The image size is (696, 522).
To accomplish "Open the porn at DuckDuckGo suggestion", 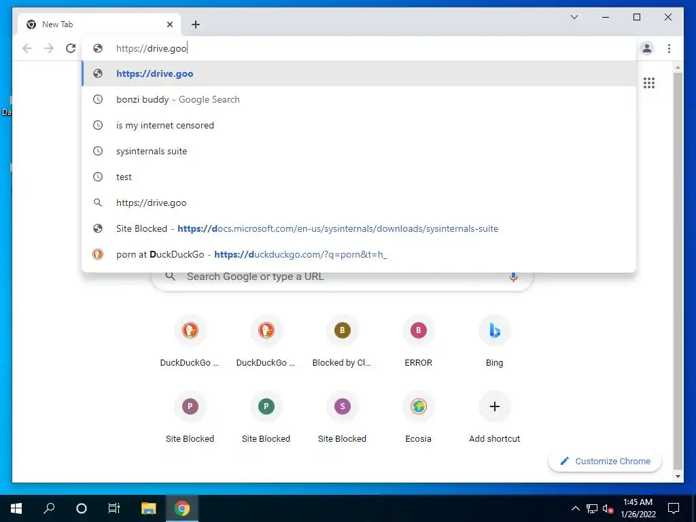I will [359, 254].
